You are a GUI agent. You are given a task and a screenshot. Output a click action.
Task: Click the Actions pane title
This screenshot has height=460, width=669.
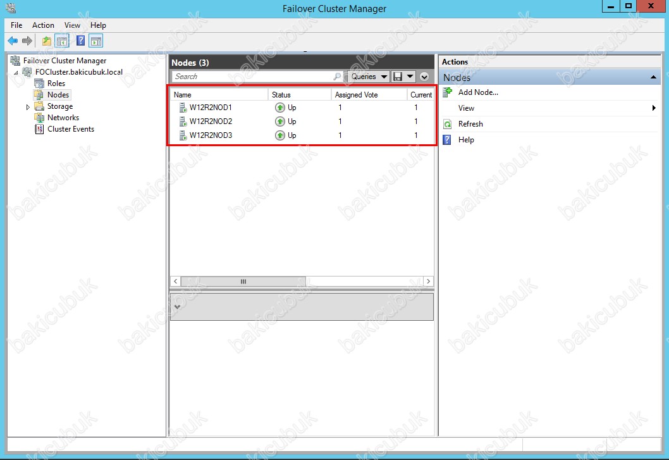click(455, 62)
